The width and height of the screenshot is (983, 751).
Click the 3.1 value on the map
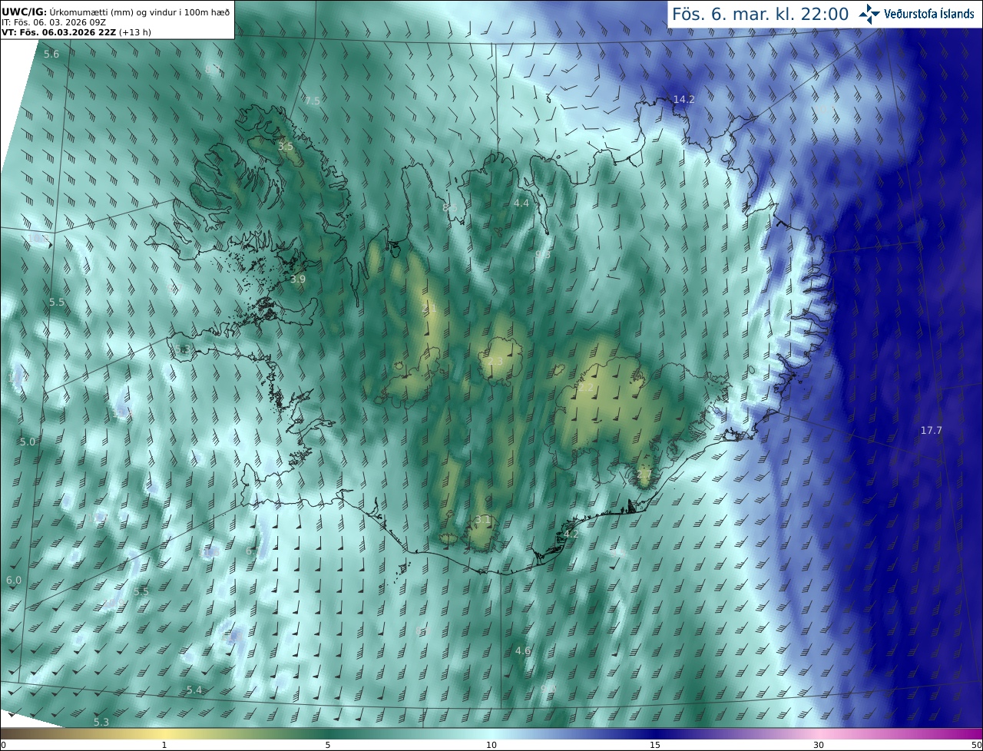(x=482, y=520)
